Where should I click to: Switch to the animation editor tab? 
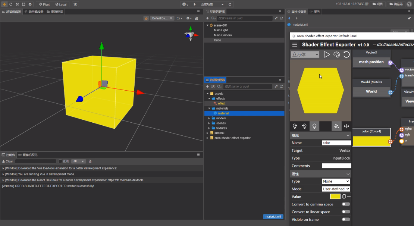[34, 12]
